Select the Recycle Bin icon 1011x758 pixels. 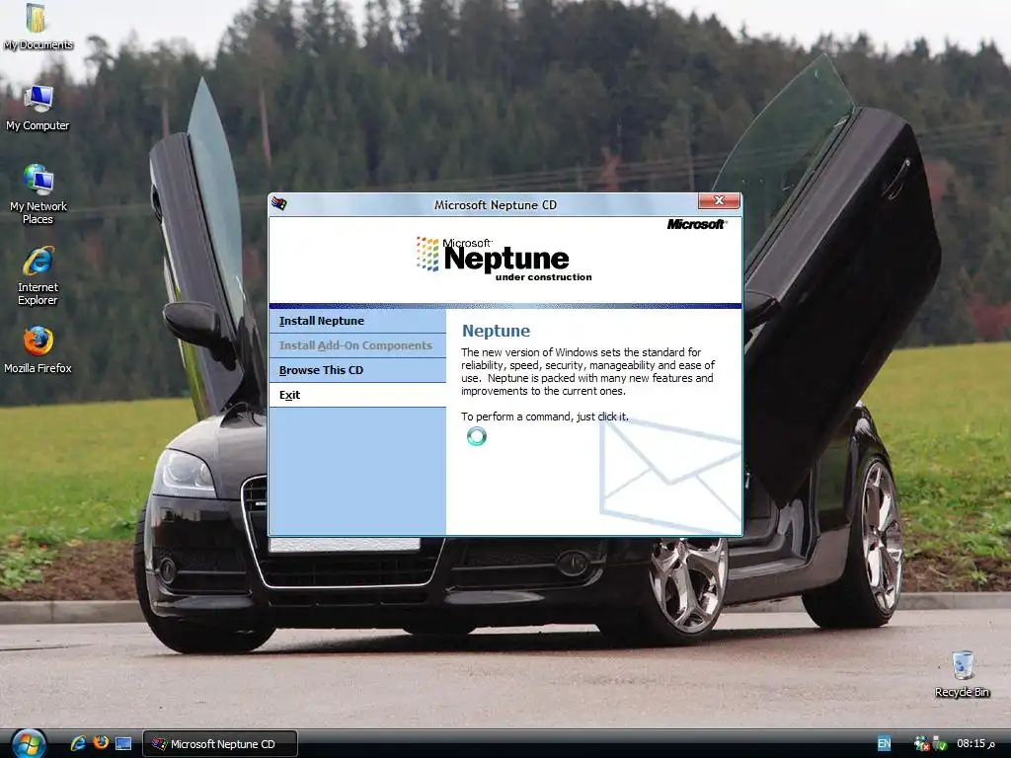click(962, 673)
